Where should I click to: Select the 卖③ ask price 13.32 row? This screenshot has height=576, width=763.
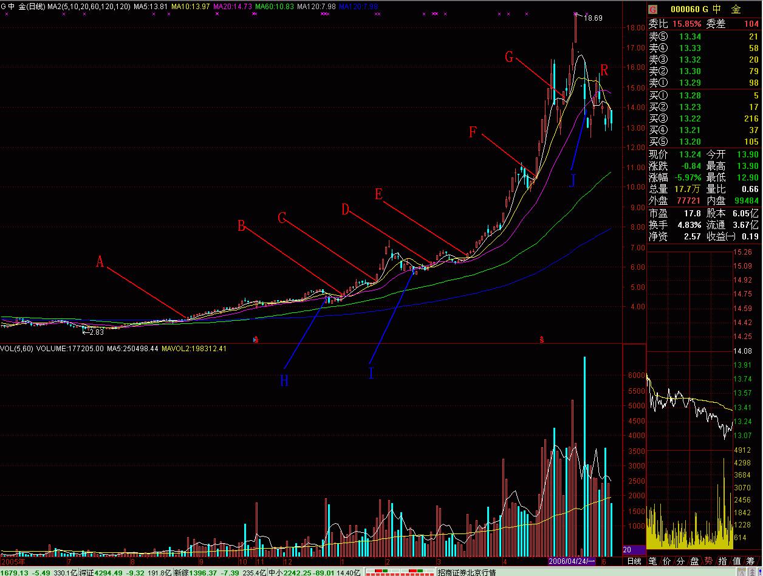pyautogui.click(x=704, y=60)
